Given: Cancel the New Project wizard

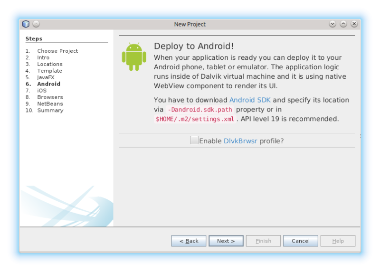Looking at the screenshot, I should click(x=301, y=241).
